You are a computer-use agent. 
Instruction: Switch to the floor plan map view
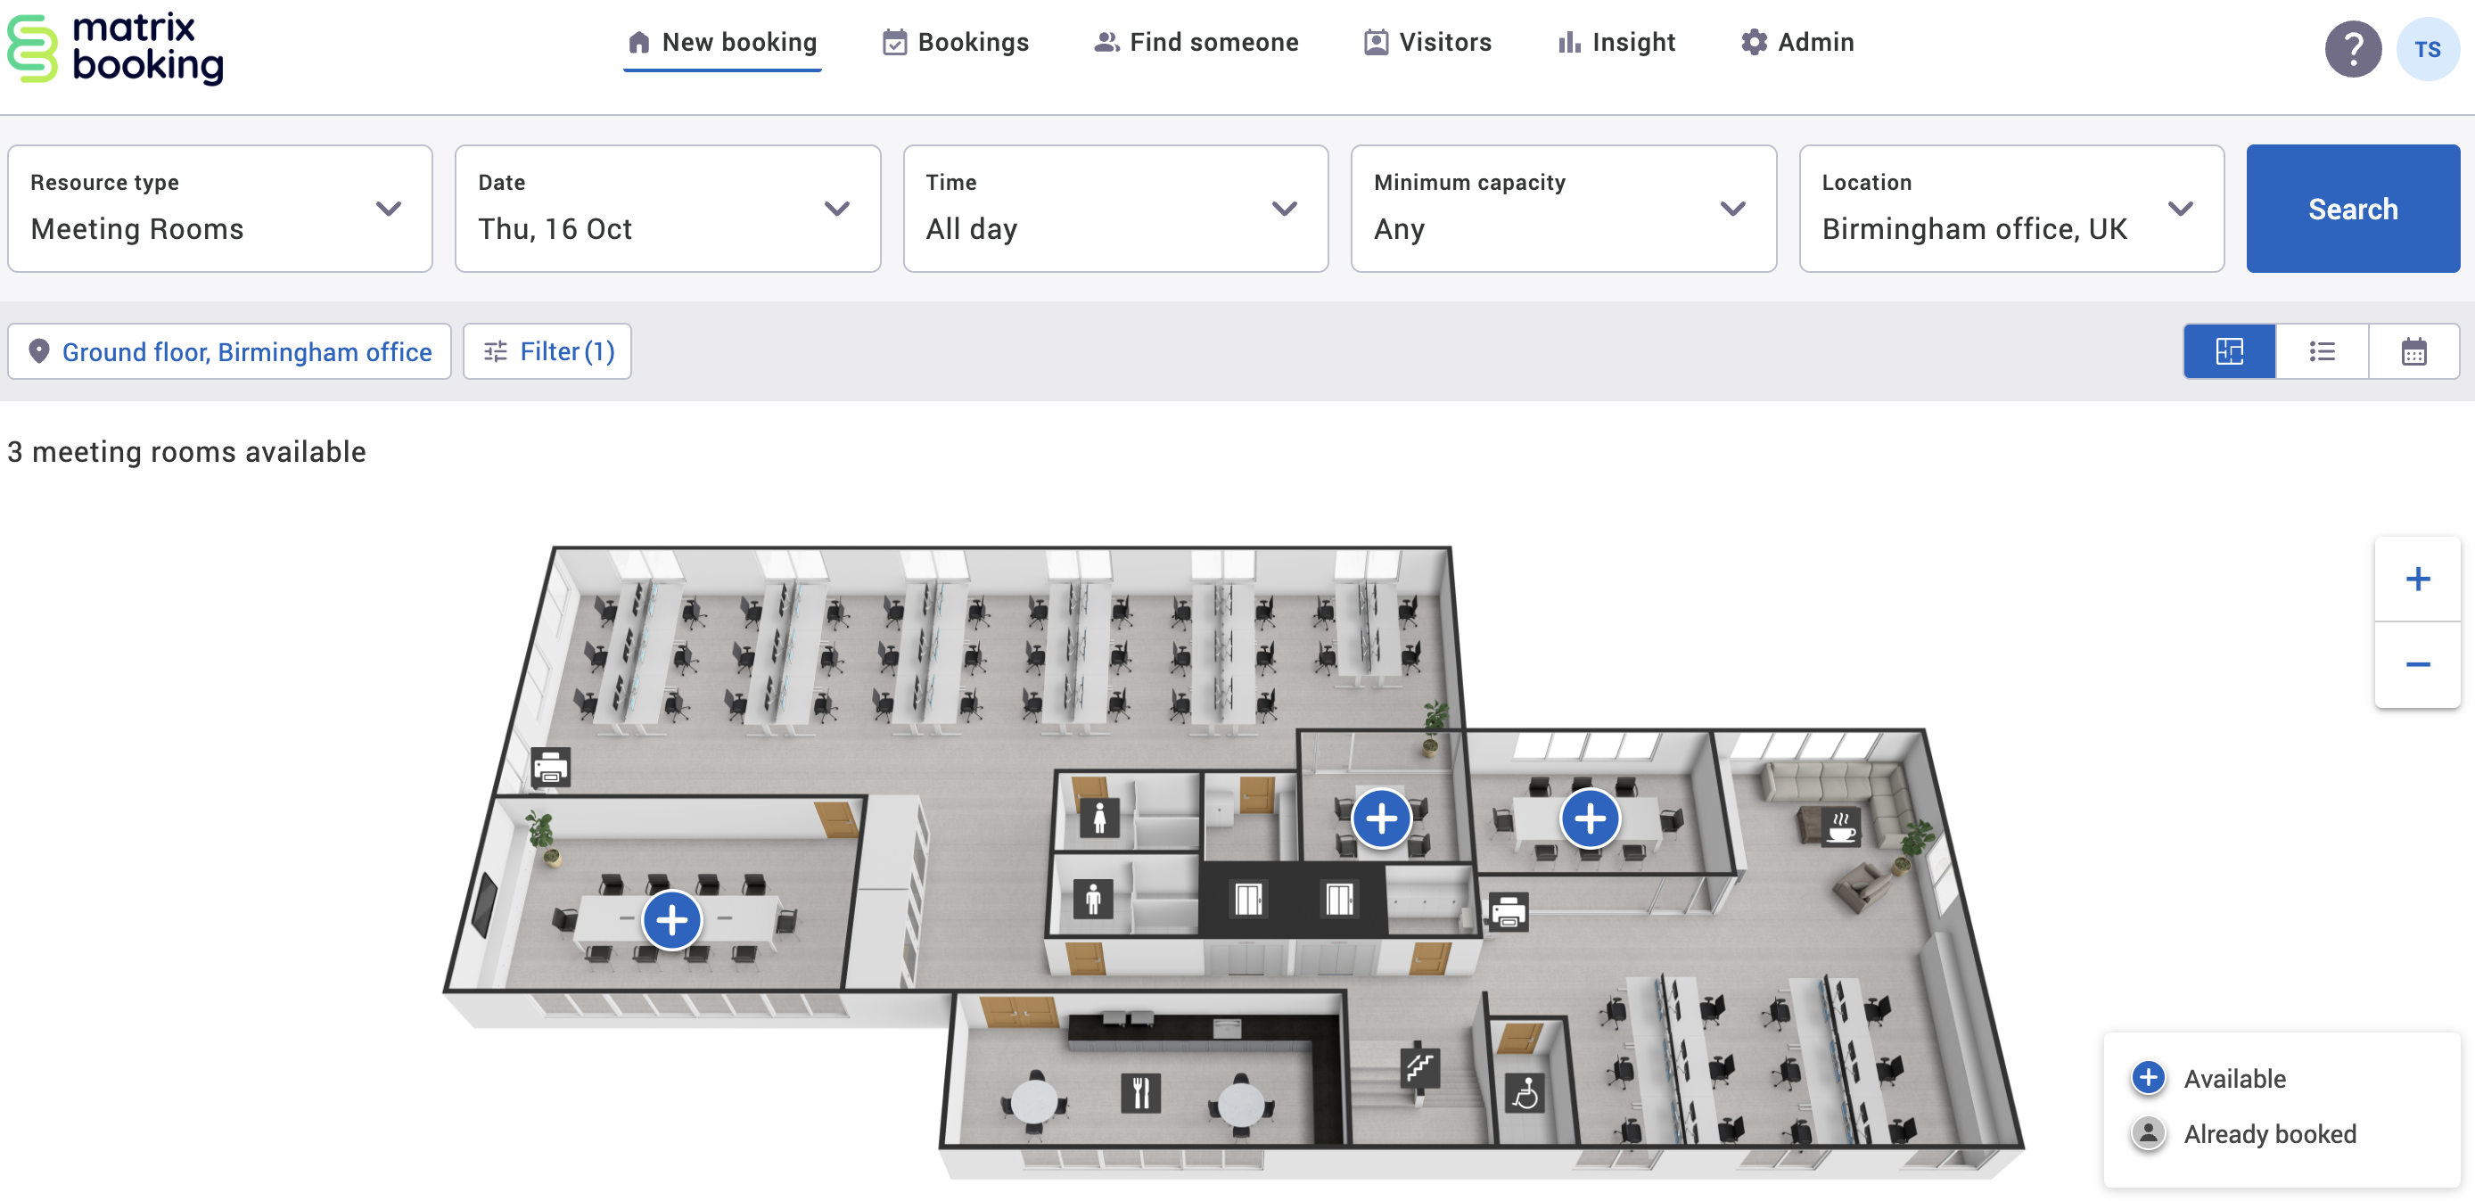click(x=2229, y=350)
